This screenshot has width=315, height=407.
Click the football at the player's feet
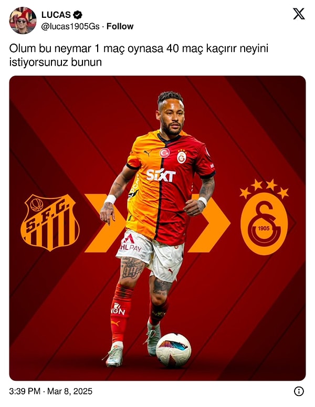(x=174, y=350)
